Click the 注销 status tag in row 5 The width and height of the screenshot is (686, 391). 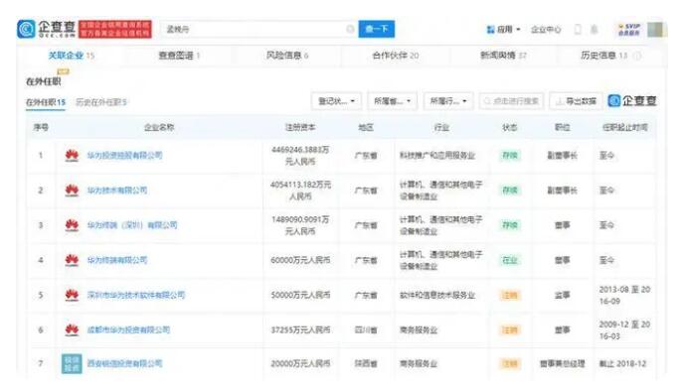pyautogui.click(x=510, y=296)
